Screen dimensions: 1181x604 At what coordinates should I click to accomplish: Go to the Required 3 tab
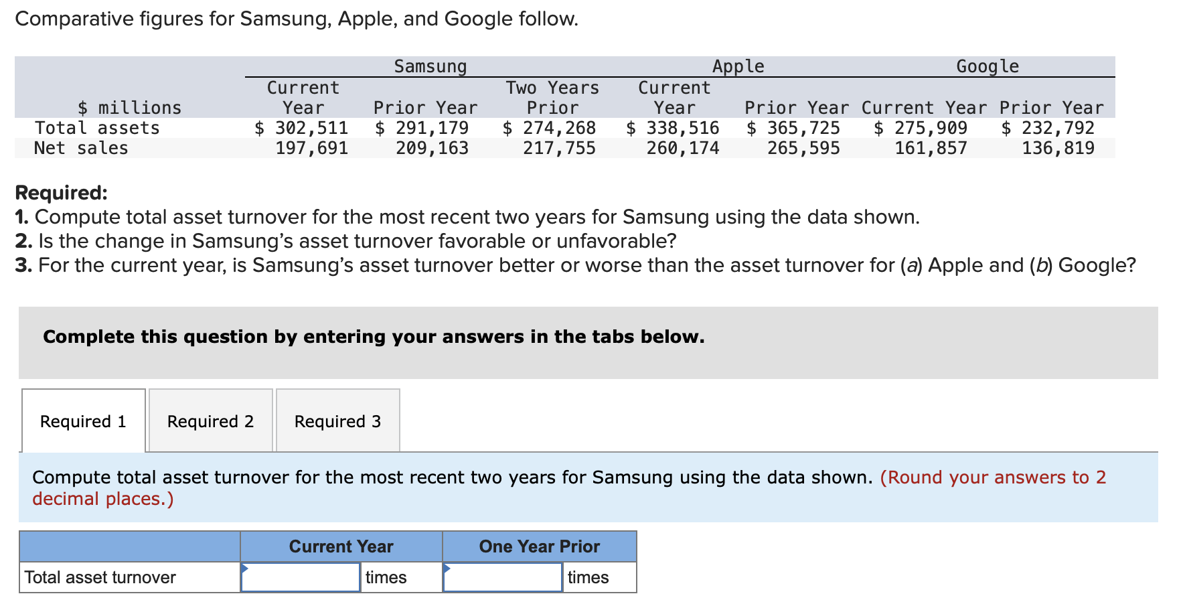[337, 421]
